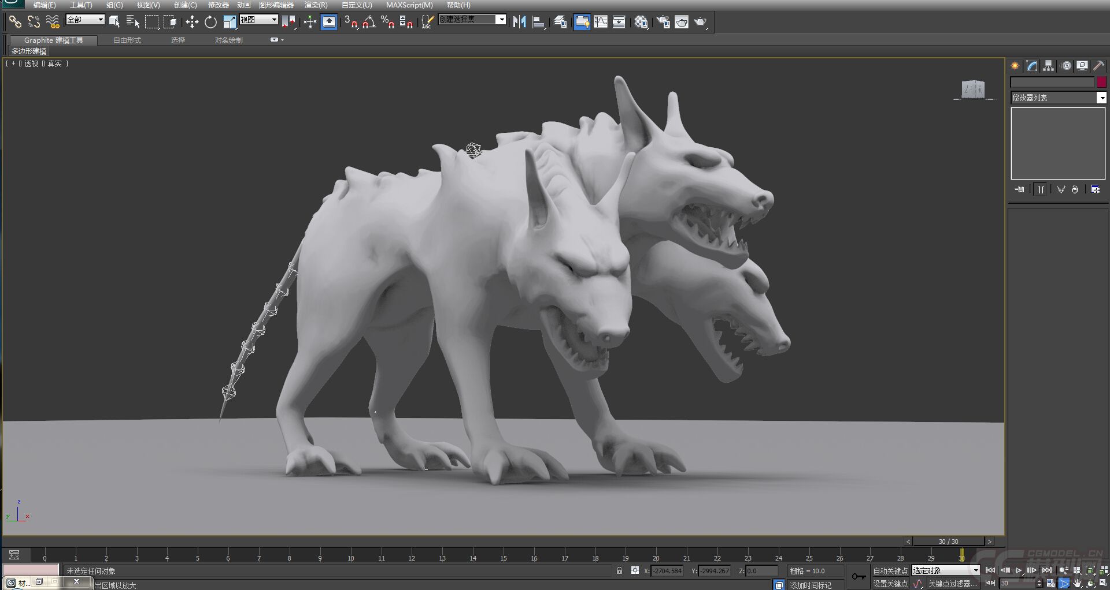This screenshot has height=590, width=1110.
Task: Toggle Show End Result in modifier stack
Action: [x=1041, y=189]
